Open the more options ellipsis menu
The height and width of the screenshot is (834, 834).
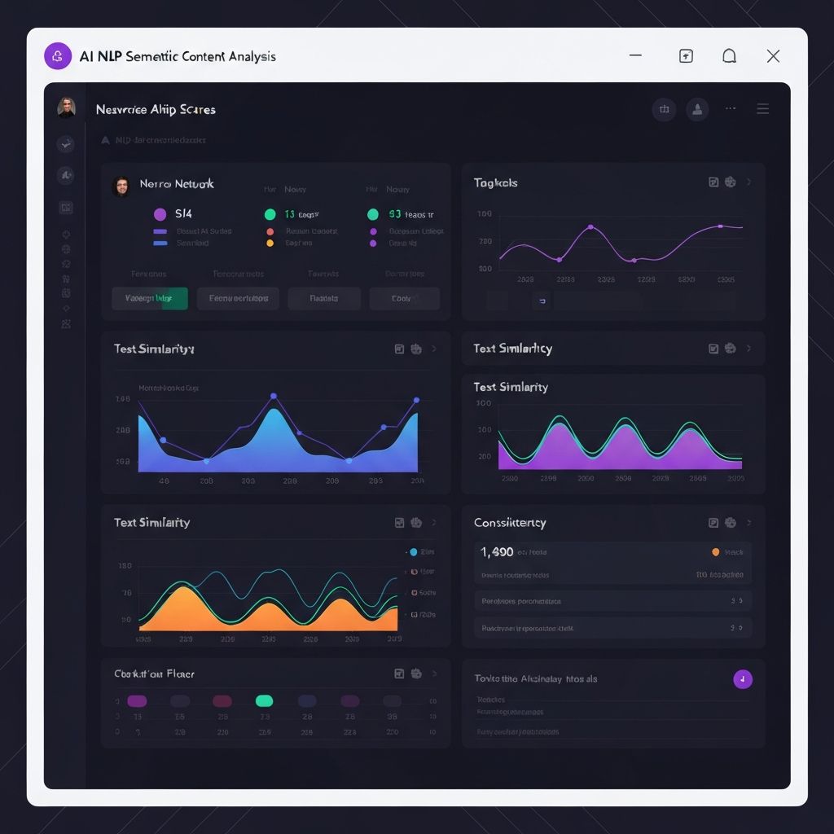pos(731,108)
